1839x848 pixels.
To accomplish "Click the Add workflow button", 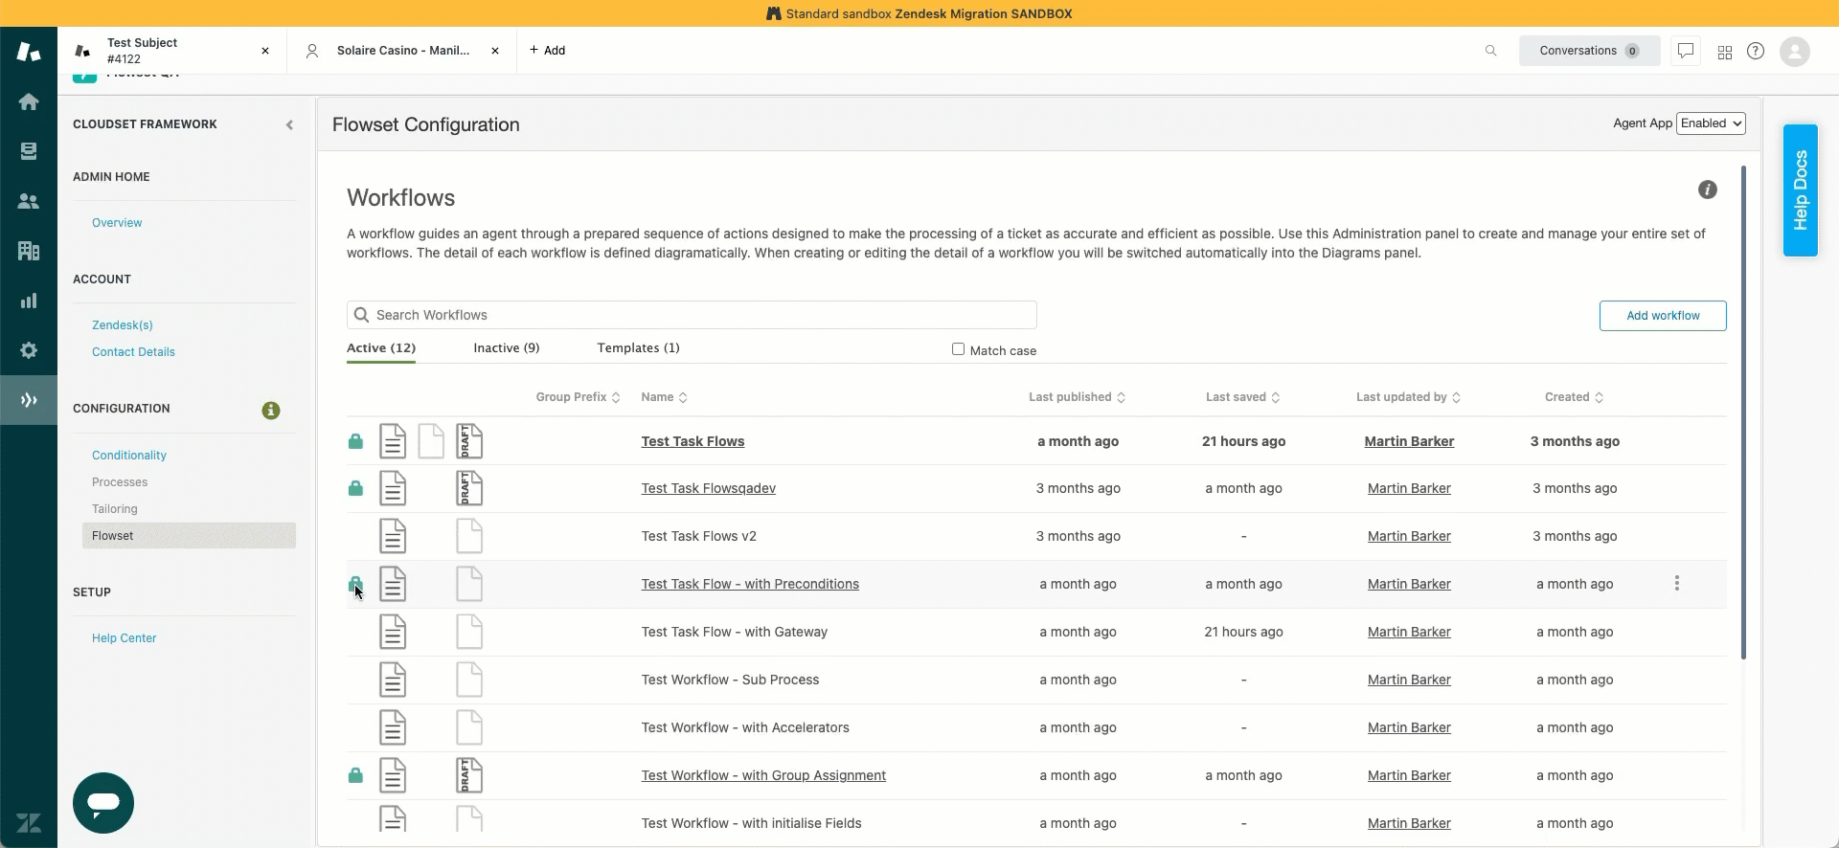I will [1663, 316].
